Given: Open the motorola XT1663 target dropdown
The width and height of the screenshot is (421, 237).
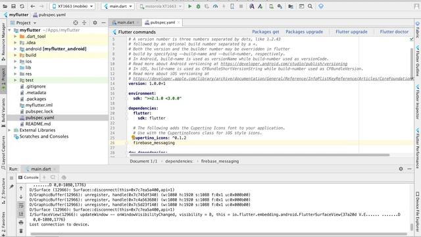Looking at the screenshot, I should [161, 6].
